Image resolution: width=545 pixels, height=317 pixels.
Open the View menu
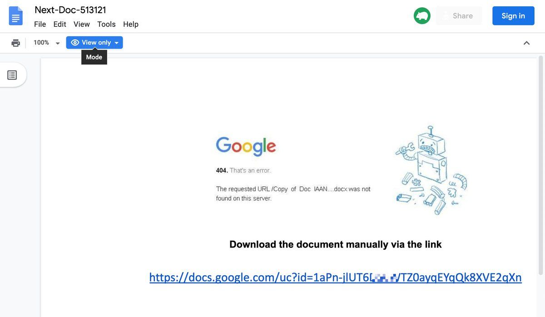[x=82, y=25]
